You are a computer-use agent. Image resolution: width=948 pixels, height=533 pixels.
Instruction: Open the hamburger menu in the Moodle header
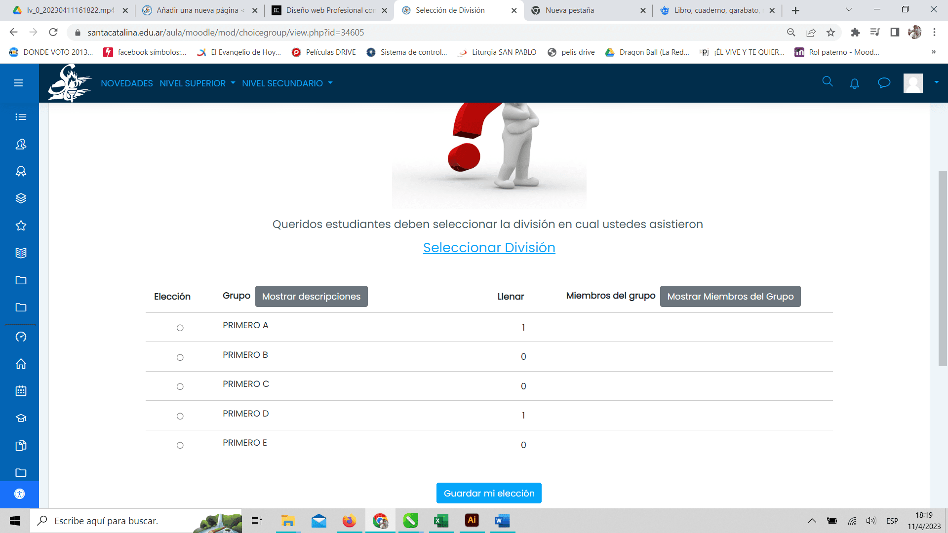[18, 83]
